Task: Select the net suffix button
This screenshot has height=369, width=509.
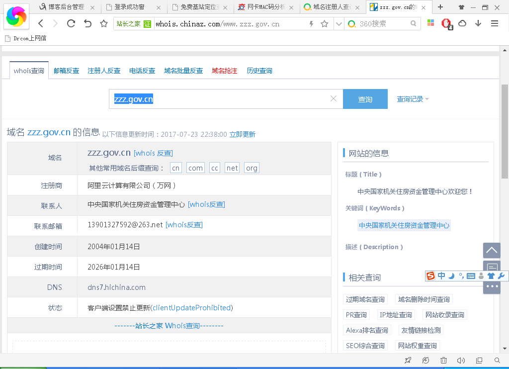Action: (232, 168)
